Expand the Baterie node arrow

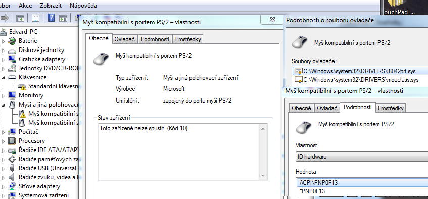point(4,41)
